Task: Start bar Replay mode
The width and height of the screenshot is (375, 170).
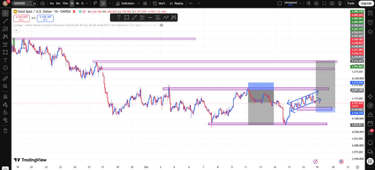Action: pyautogui.click(x=176, y=3)
